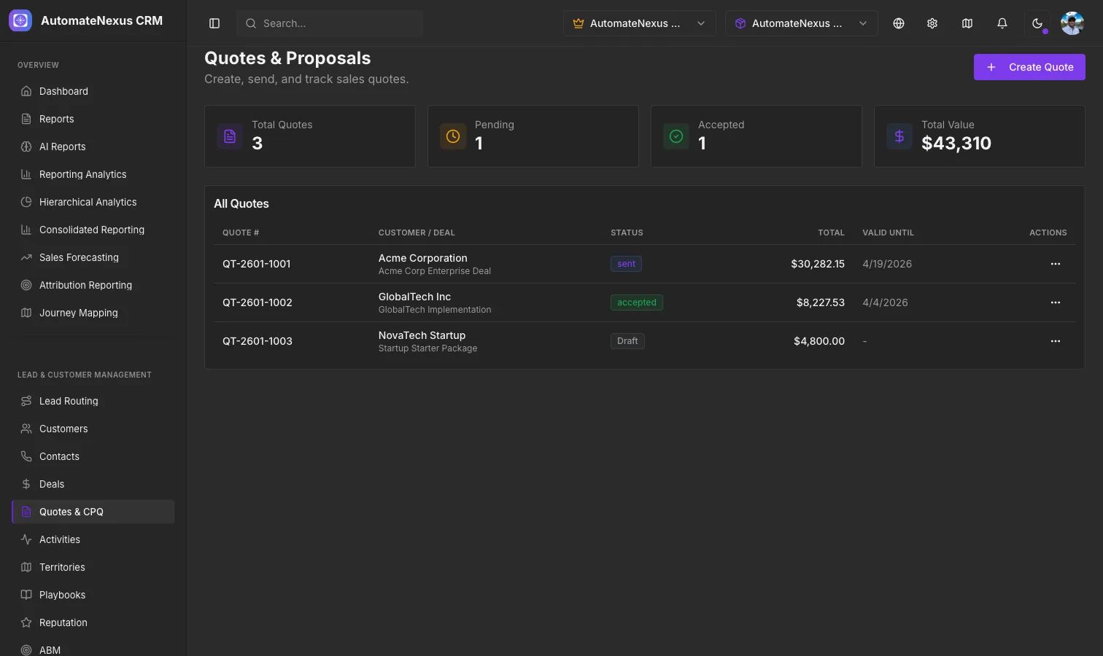Image resolution: width=1103 pixels, height=656 pixels.
Task: Click the Total Value dollar icon
Action: pyautogui.click(x=899, y=136)
